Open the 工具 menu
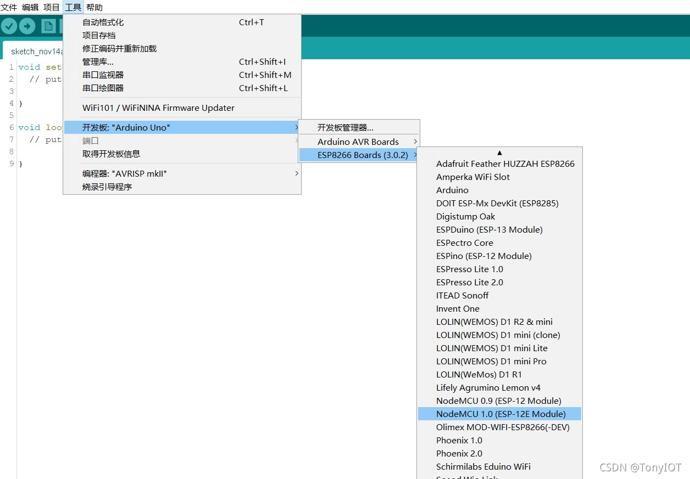Viewport: 690px width, 479px height. 73,7
